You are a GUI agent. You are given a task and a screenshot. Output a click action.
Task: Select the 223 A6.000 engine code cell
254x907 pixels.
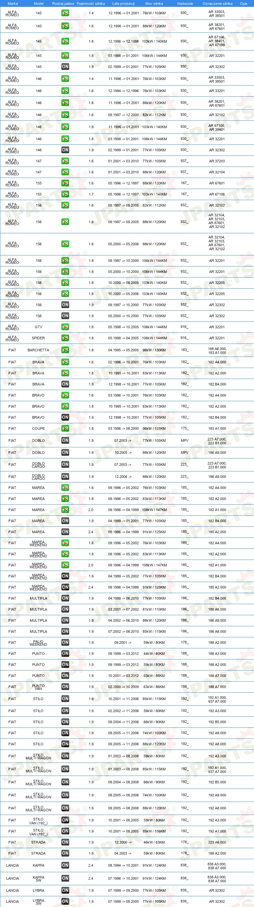coord(217,842)
